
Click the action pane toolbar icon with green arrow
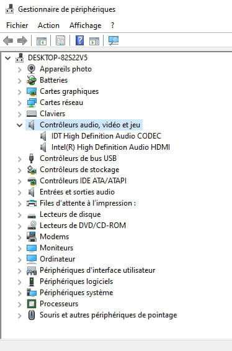[94, 41]
